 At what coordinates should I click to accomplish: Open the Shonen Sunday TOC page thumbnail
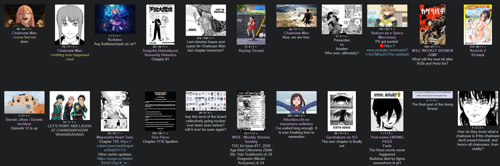251,111
